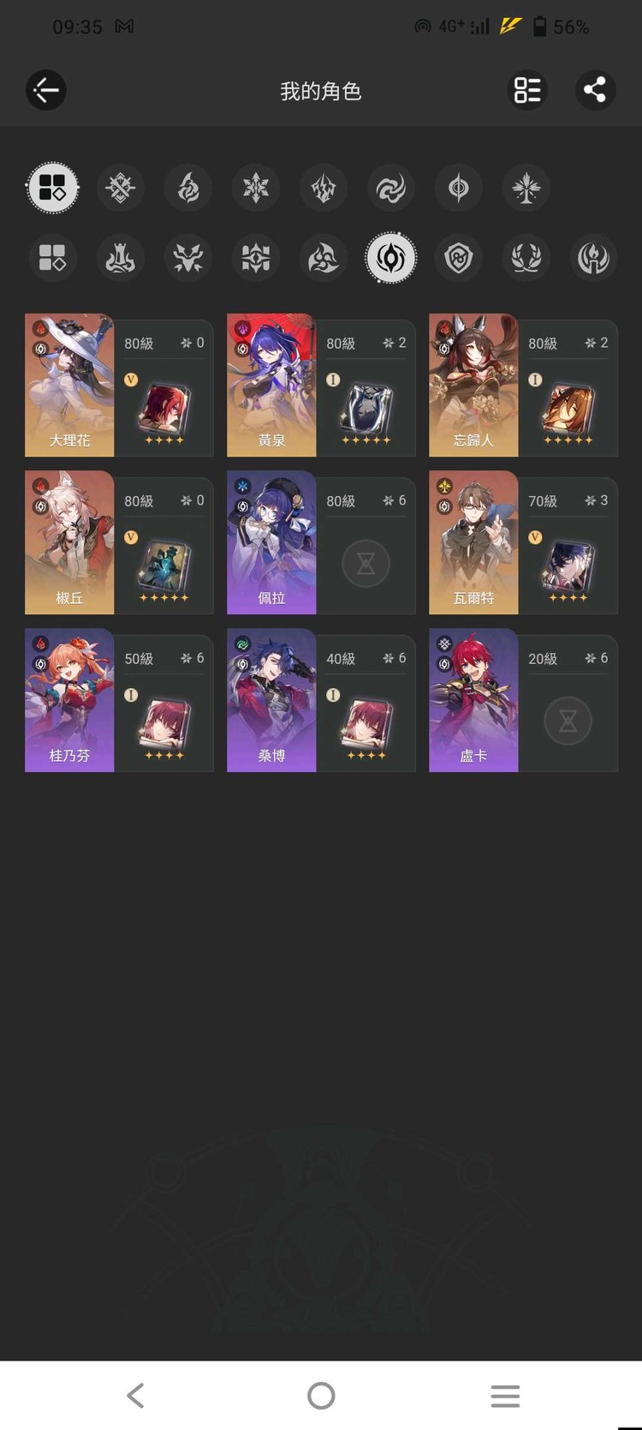The width and height of the screenshot is (642, 1430).
Task: Filter by Fire element icon
Action: (x=188, y=188)
